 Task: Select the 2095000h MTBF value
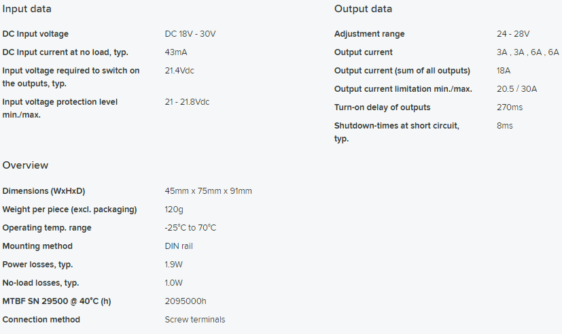click(x=186, y=301)
